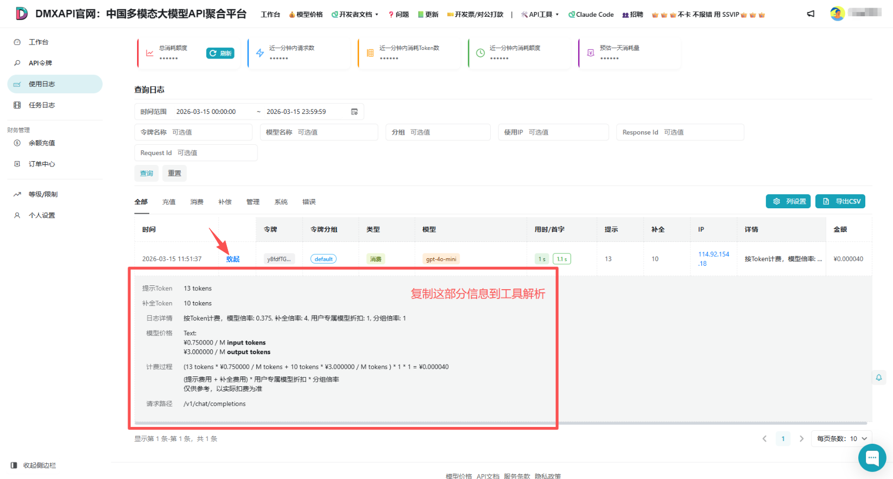
Task: Focus the 令牌名称 input field
Action: 193,132
